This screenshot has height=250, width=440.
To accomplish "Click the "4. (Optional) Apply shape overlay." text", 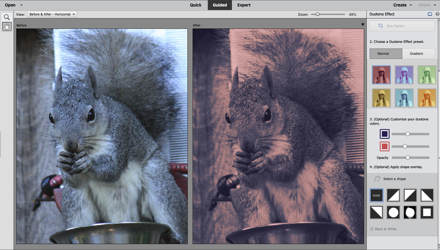I will click(396, 167).
